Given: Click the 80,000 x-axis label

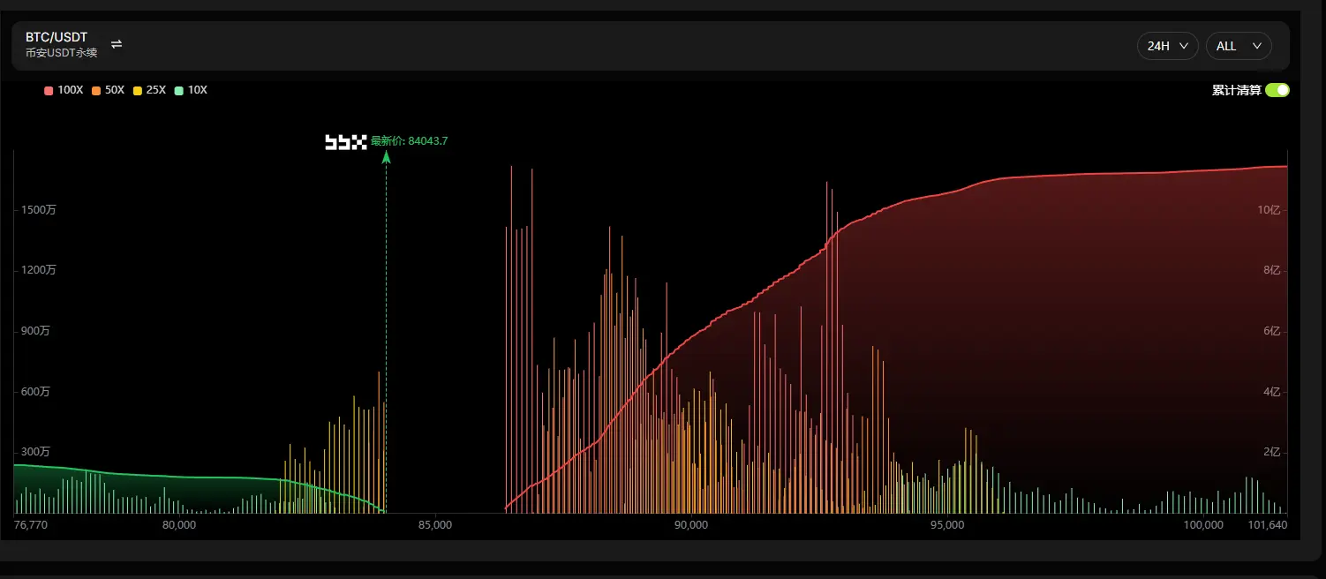Looking at the screenshot, I should pyautogui.click(x=179, y=525).
